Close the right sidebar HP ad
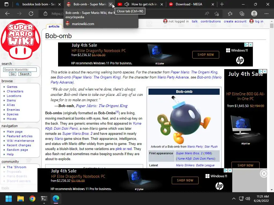274x205 pixels. coord(265,71)
